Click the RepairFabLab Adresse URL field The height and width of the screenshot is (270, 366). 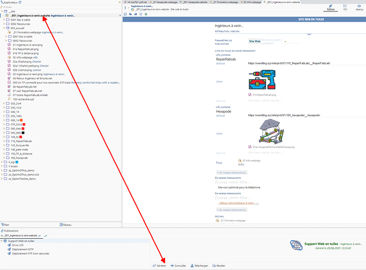click(307, 63)
